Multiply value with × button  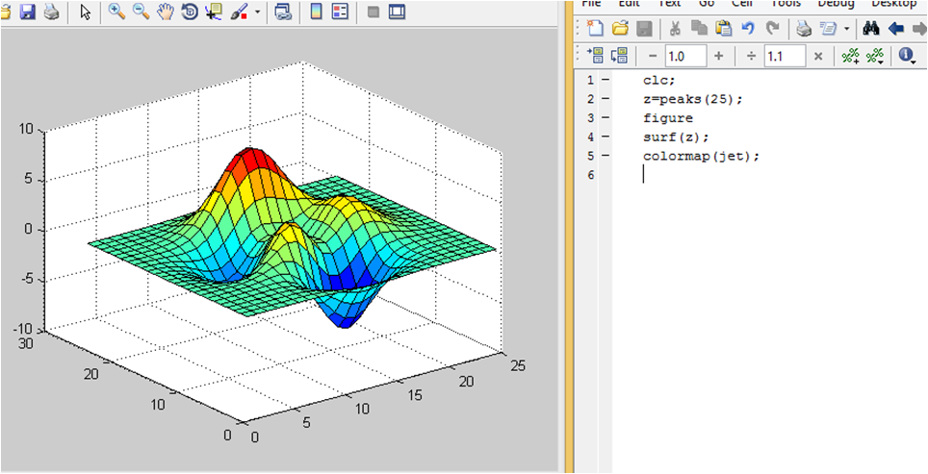(x=818, y=56)
